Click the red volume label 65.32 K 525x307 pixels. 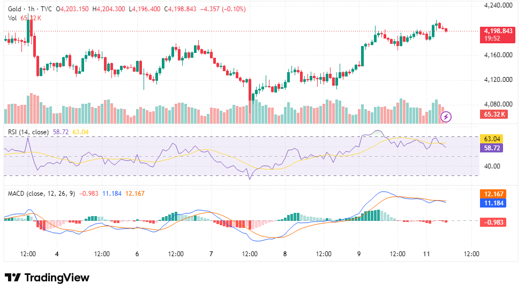(x=494, y=114)
